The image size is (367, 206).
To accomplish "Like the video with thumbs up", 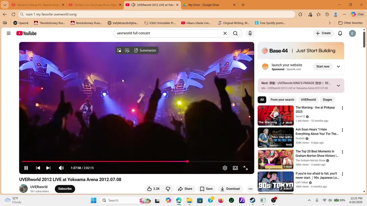I will [x=154, y=189].
